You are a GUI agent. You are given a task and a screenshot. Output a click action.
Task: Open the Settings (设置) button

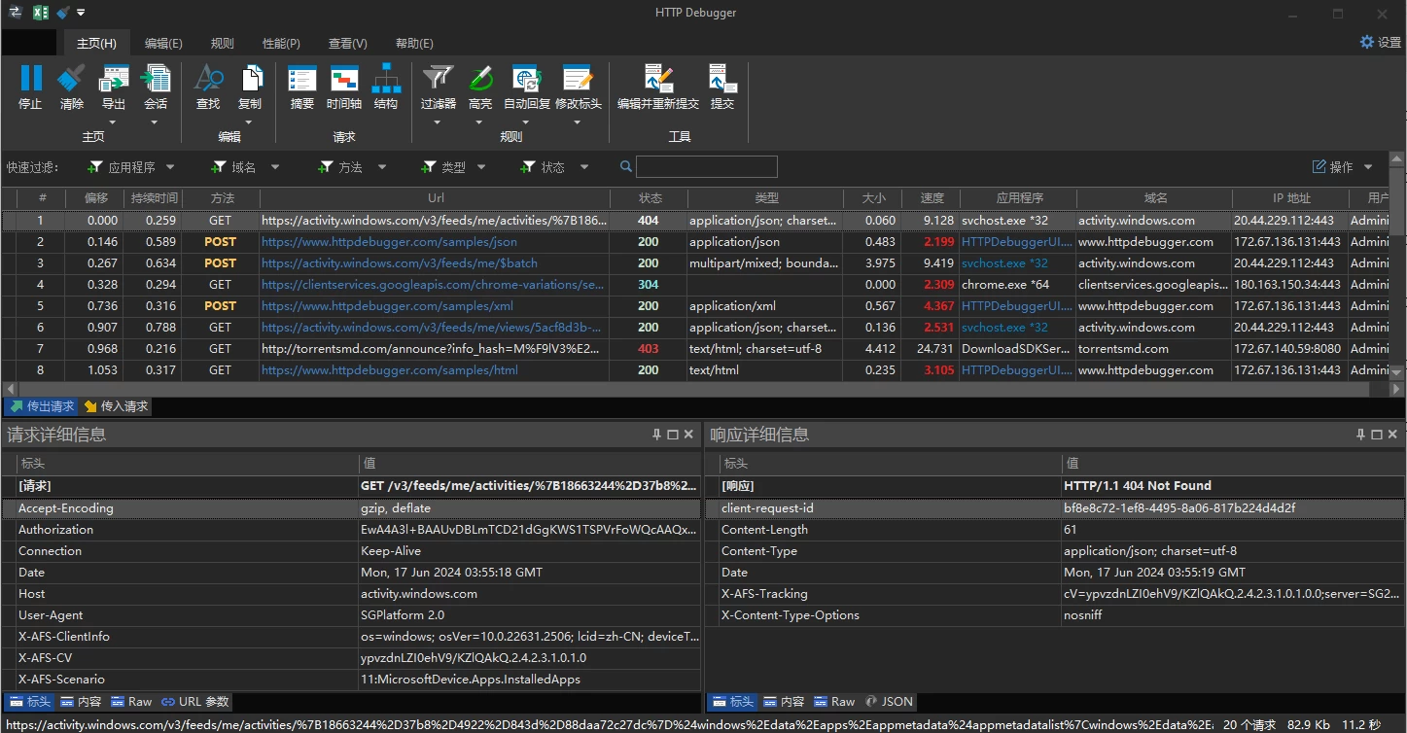tap(1380, 42)
